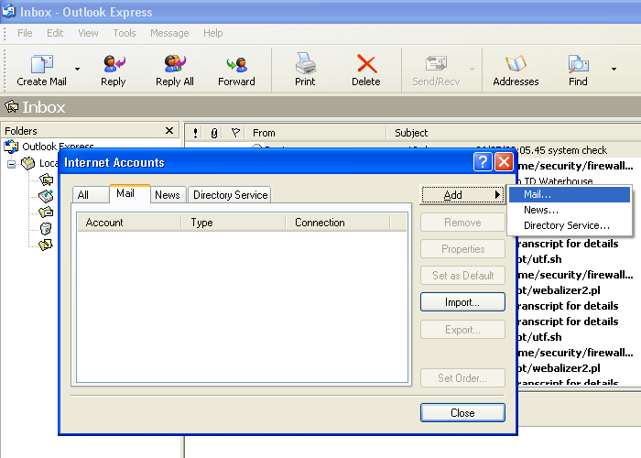
Task: Click the Account column header
Action: (x=129, y=223)
